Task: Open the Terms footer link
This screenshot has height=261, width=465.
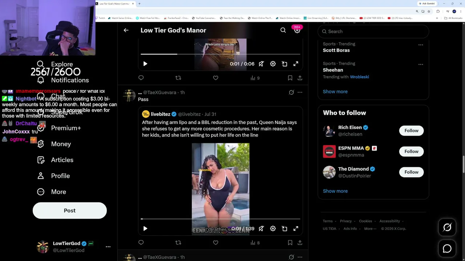Action: tap(328, 221)
